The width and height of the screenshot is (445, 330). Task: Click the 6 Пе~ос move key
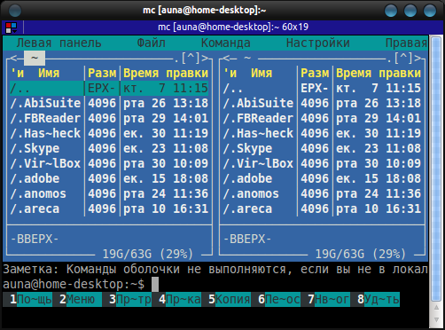[x=276, y=299]
